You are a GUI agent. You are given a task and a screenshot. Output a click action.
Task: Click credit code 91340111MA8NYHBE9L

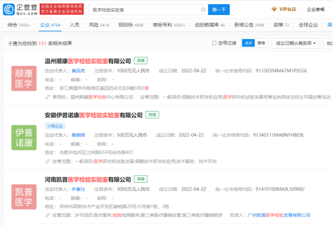tap(278, 135)
